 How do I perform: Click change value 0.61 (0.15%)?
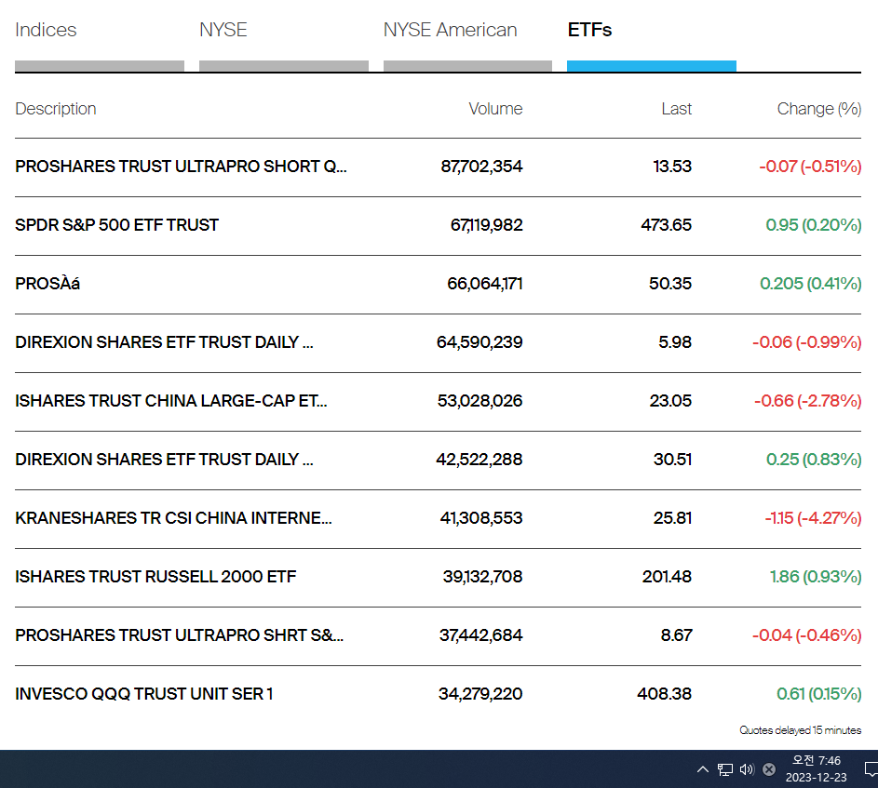(x=819, y=694)
